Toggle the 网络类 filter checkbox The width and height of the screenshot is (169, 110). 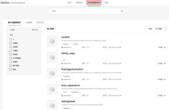click(11, 54)
